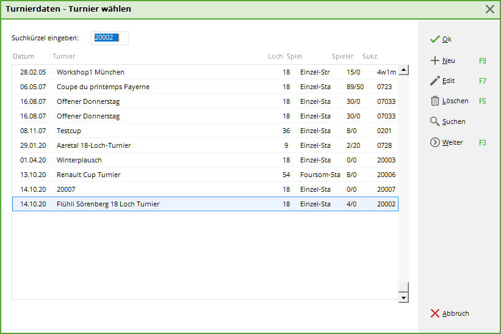
Task: Click the magnifying glass Suchen icon
Action: (x=434, y=122)
